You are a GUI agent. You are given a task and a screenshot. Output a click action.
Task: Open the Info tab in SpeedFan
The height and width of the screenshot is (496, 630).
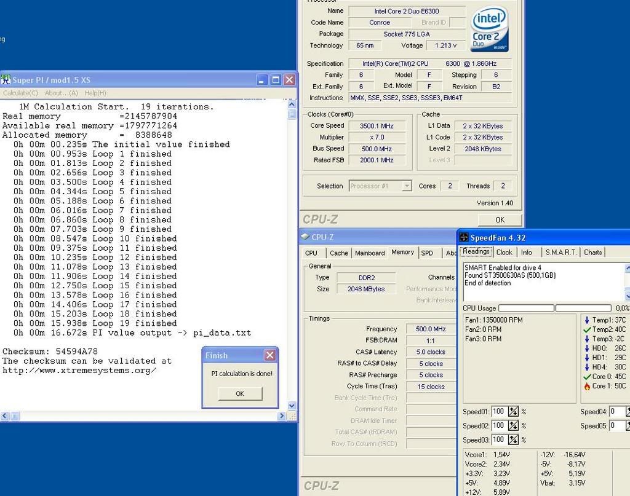coord(527,253)
